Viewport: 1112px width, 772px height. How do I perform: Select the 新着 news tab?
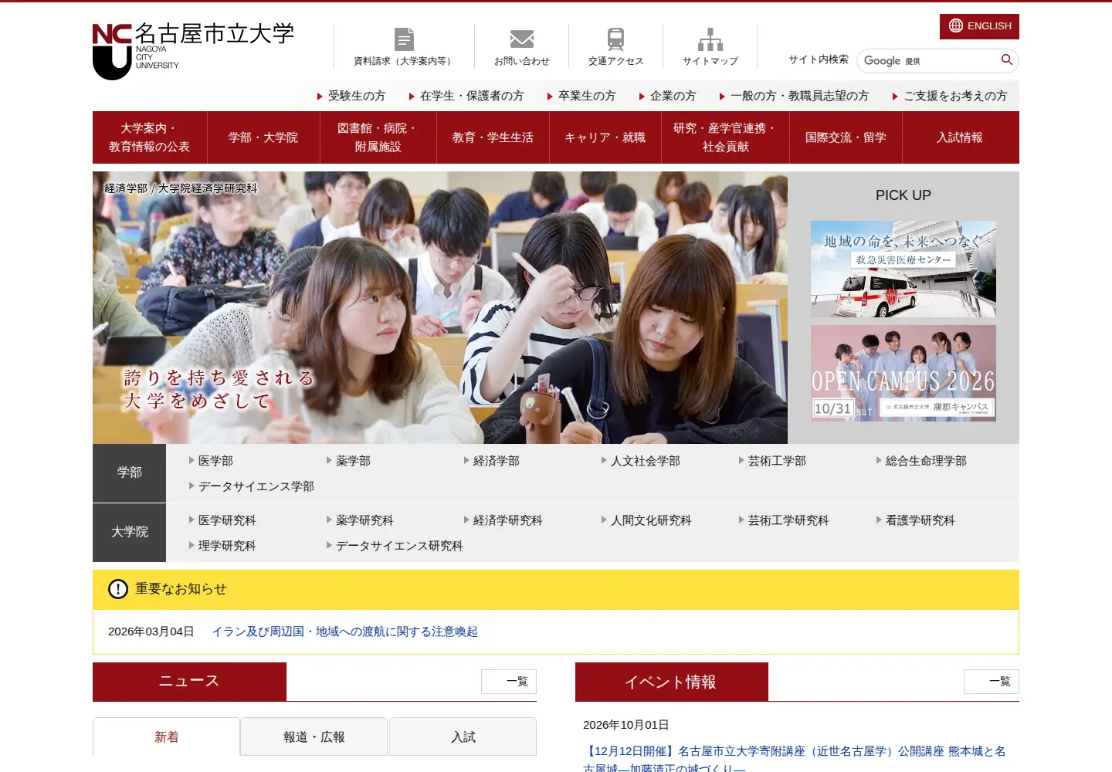[x=166, y=736]
